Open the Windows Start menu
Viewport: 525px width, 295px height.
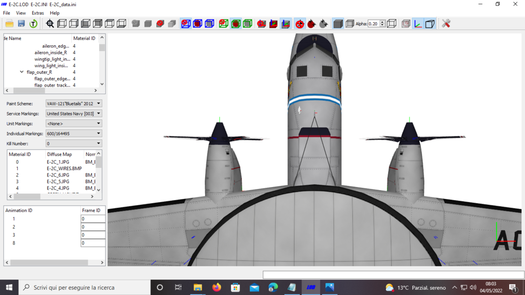point(9,287)
